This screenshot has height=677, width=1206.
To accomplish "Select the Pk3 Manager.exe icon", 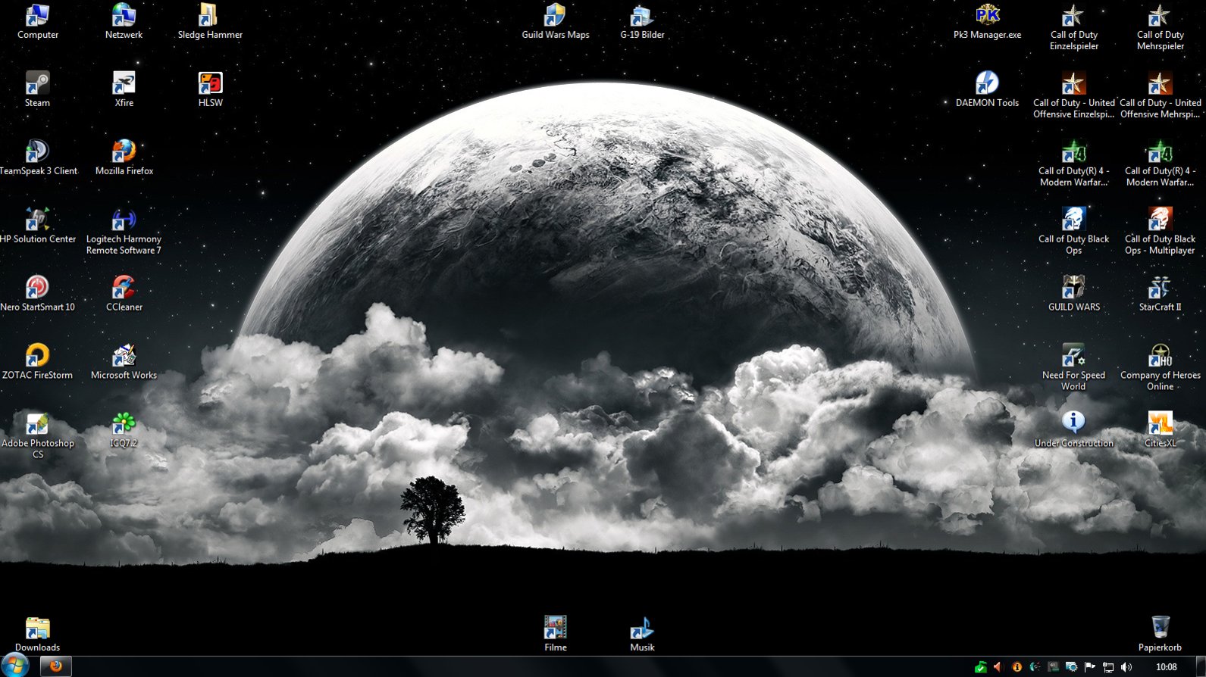I will [987, 15].
